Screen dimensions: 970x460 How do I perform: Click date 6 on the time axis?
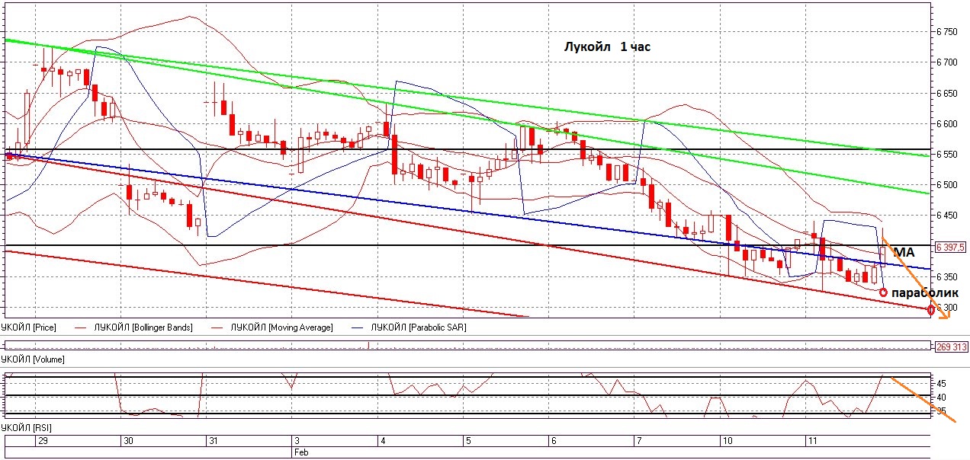(553, 441)
